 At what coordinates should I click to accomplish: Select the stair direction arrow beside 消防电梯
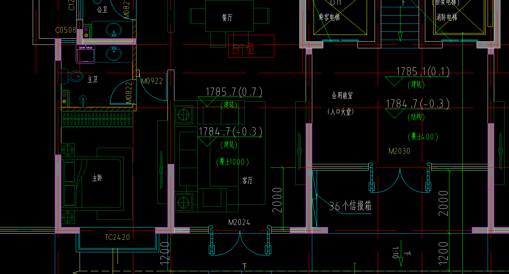click(x=400, y=37)
